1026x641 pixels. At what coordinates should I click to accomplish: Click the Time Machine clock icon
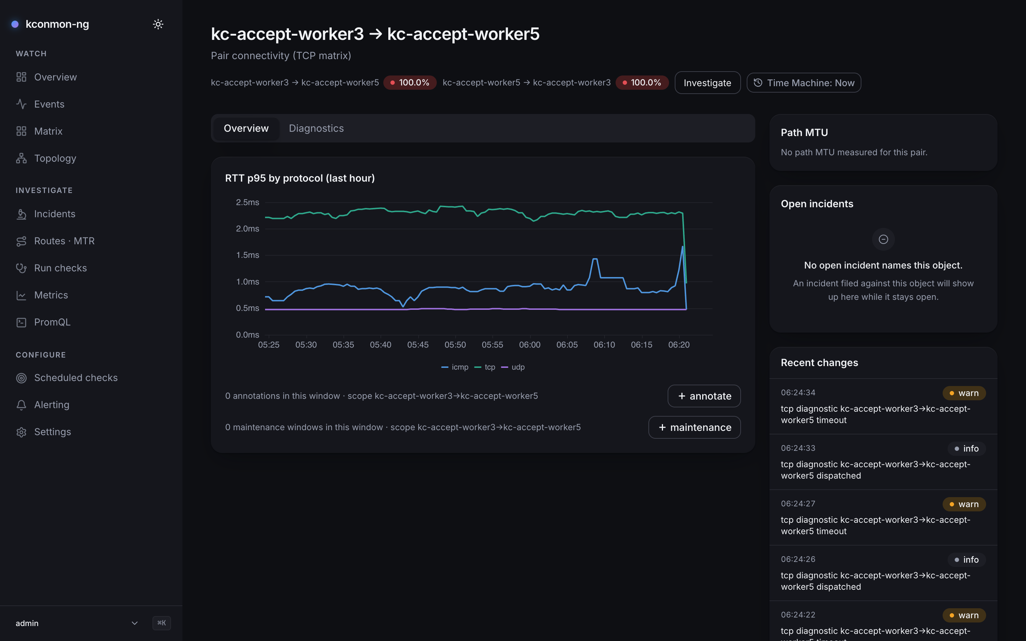point(758,83)
